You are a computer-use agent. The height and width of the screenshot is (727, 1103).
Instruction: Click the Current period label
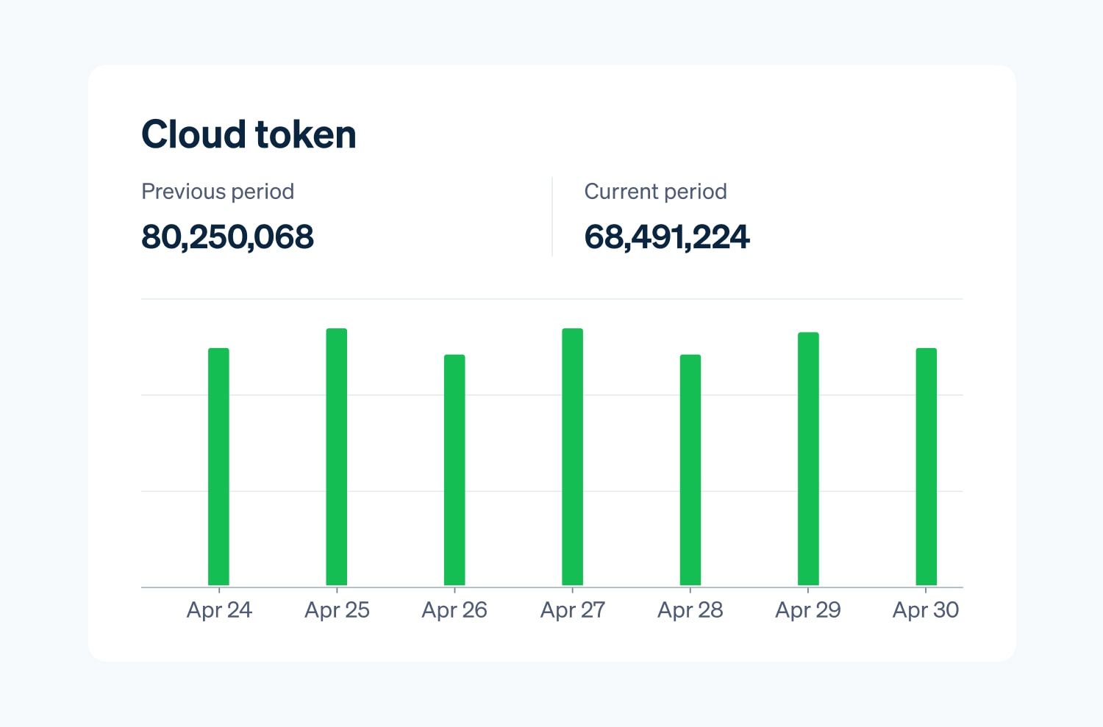[x=655, y=192]
